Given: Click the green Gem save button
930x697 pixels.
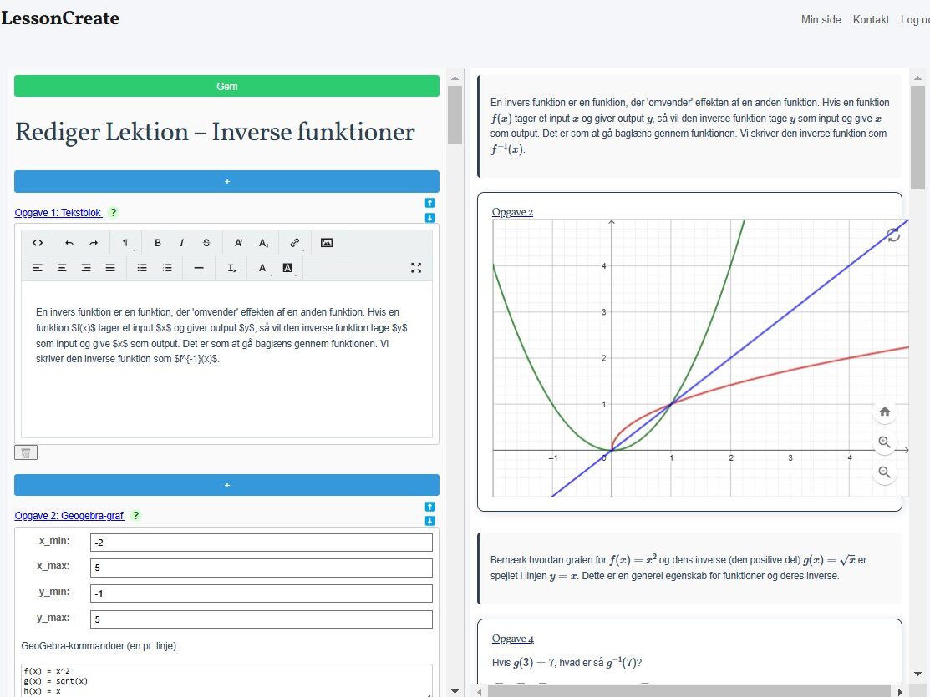Looking at the screenshot, I should [226, 87].
